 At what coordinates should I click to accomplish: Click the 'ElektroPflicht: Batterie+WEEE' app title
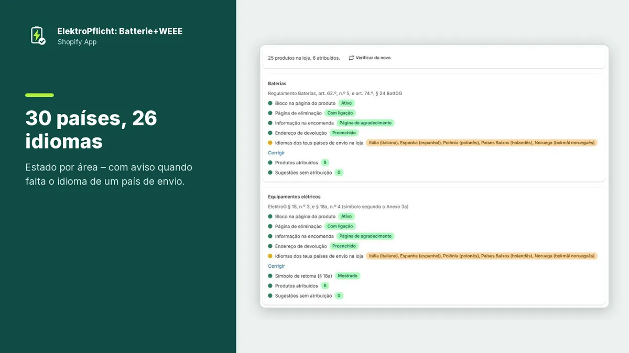click(x=120, y=31)
